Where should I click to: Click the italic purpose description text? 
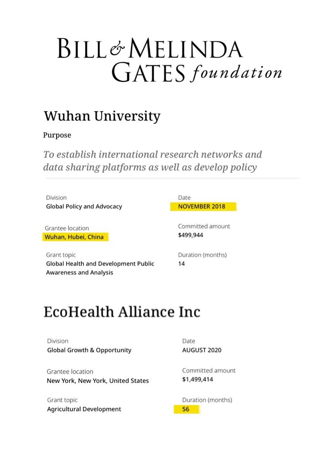[152, 161]
